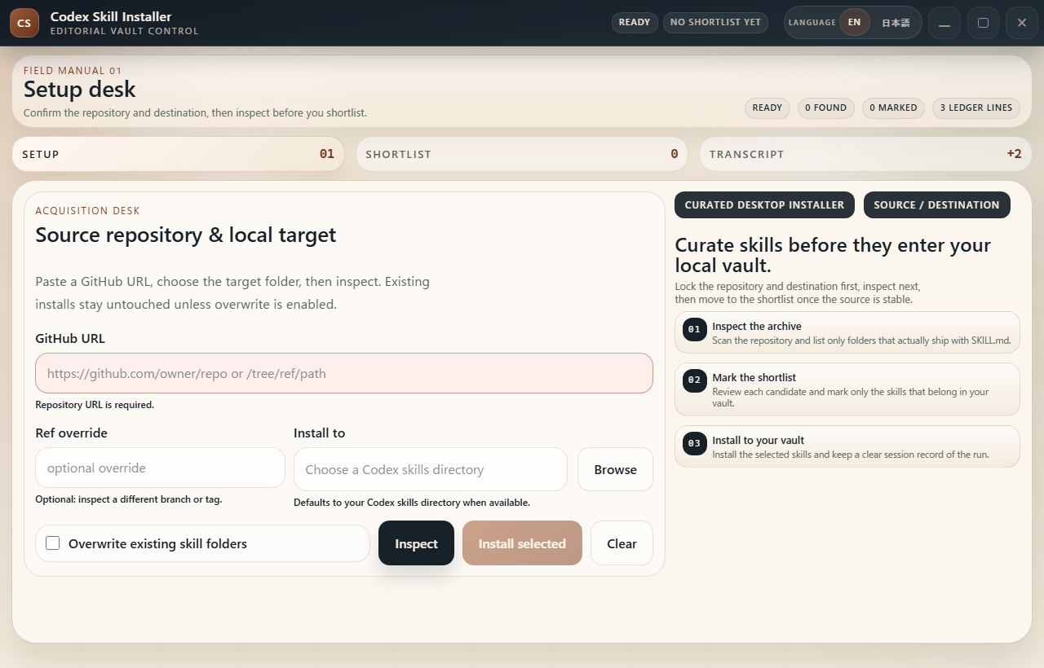
Task: Click the Source / Destination pill
Action: pyautogui.click(x=936, y=205)
